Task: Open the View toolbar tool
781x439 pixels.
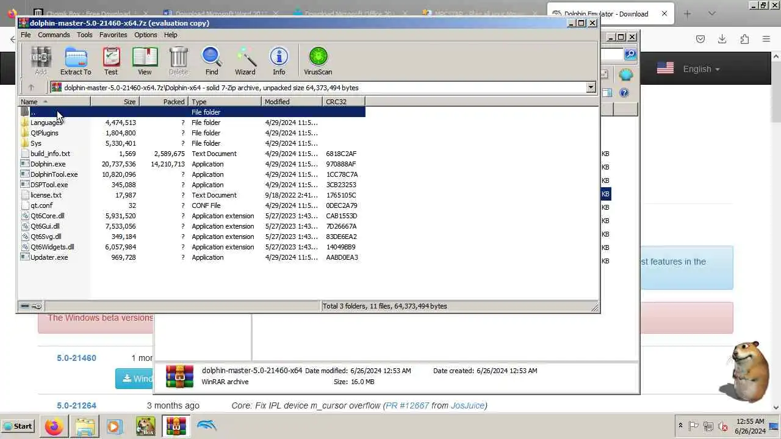Action: point(145,61)
